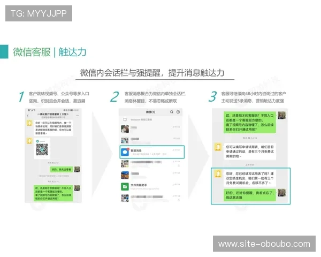Open the Windows 微信已登录 notice row
321x257 pixels.
151,119
